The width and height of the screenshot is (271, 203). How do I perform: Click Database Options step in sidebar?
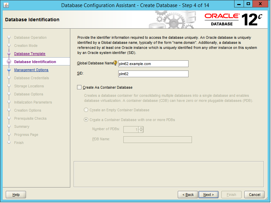[x=29, y=94]
